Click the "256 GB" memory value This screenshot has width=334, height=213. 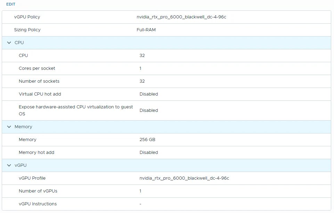pyautogui.click(x=147, y=140)
